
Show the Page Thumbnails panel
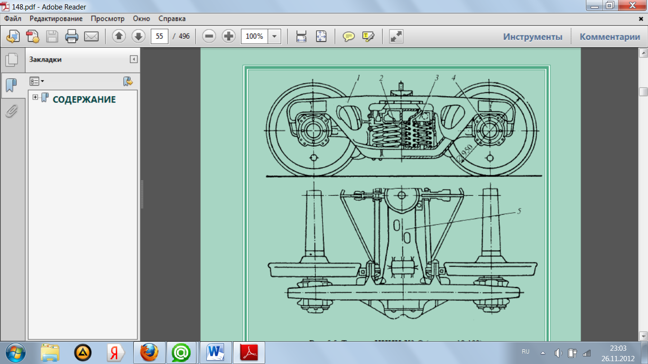(11, 60)
